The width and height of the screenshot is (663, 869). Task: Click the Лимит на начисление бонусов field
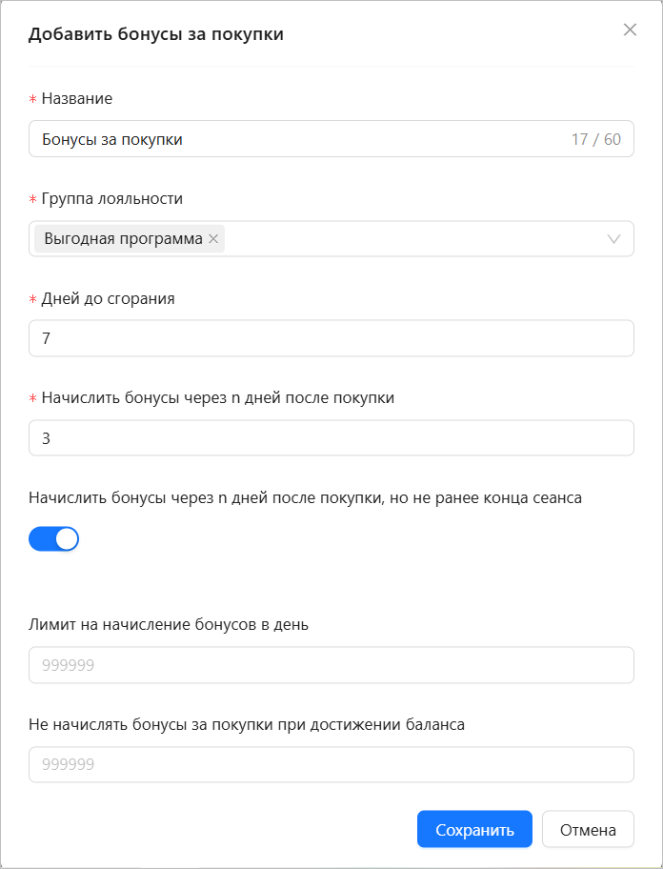[331, 664]
